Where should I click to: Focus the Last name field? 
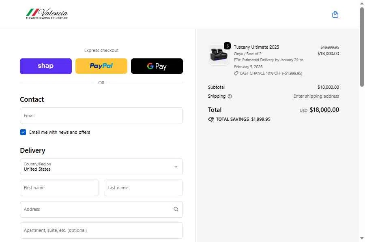(143, 188)
